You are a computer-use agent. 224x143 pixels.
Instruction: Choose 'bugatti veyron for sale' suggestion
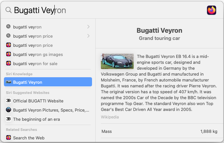point(48,63)
